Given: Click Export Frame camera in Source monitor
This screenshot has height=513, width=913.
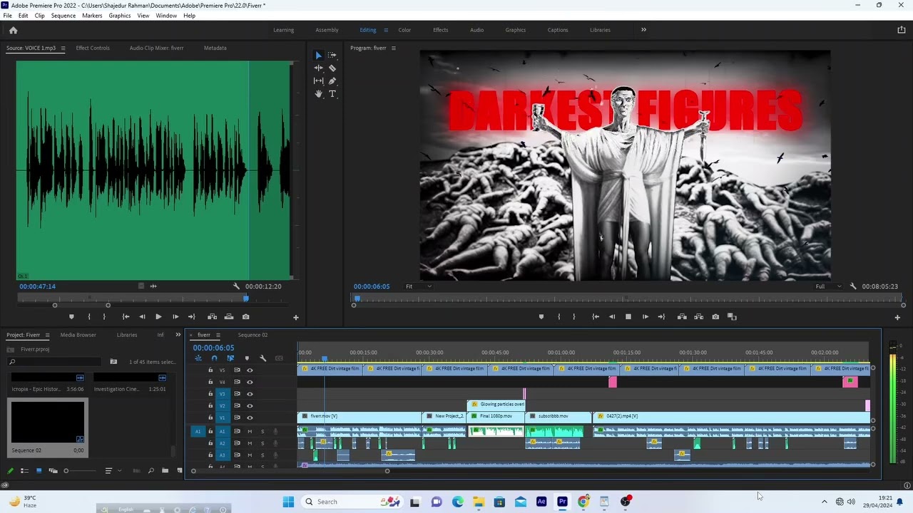Looking at the screenshot, I should click(245, 317).
